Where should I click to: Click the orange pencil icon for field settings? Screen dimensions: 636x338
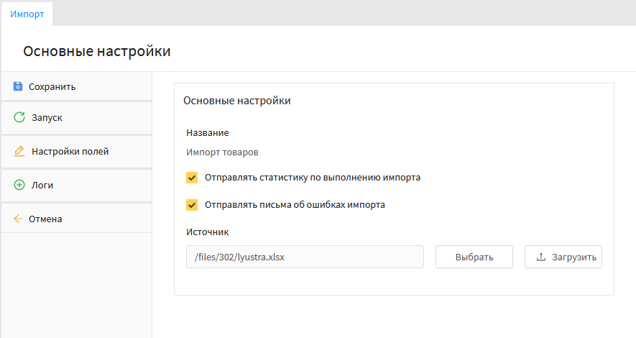click(19, 152)
